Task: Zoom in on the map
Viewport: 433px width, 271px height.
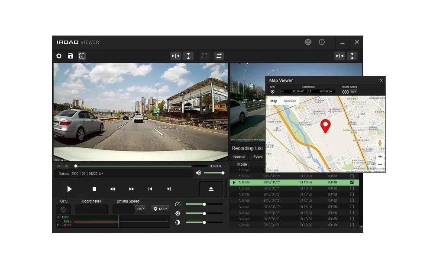Action: point(380,157)
